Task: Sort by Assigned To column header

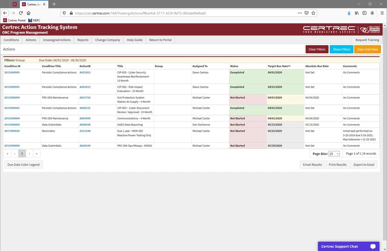Action: coord(200,66)
